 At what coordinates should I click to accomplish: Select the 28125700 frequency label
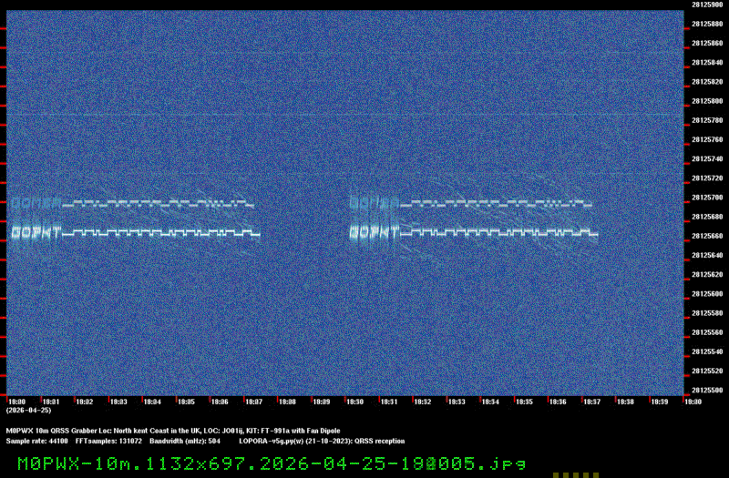(x=707, y=198)
